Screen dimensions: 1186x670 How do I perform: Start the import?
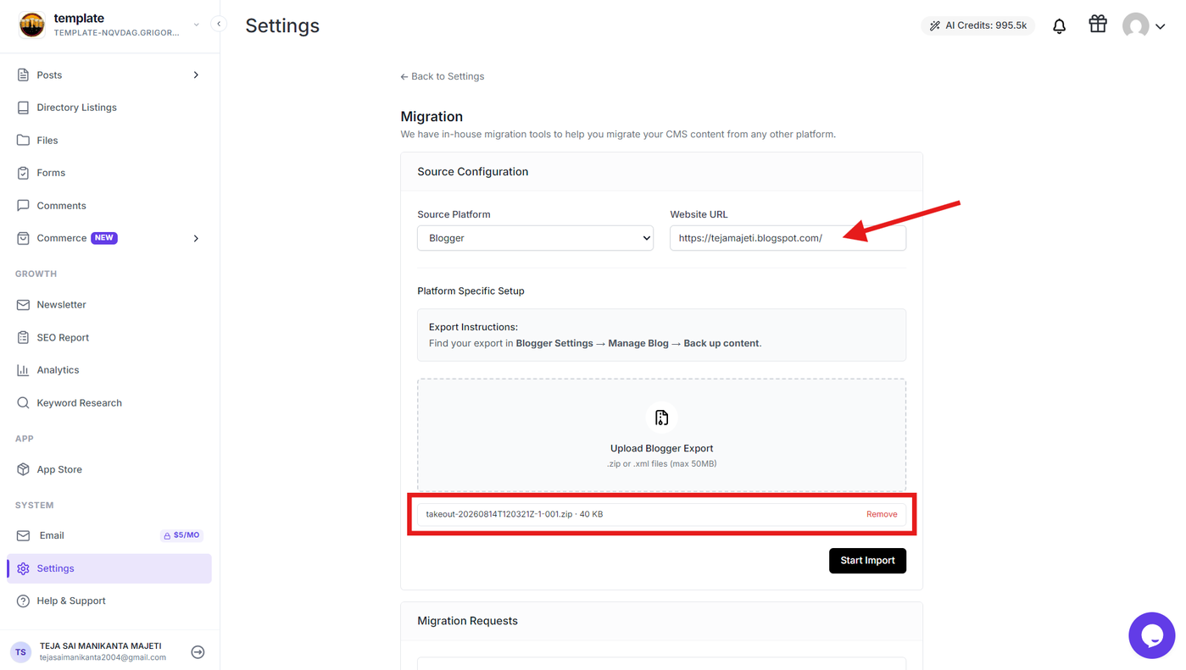point(867,561)
